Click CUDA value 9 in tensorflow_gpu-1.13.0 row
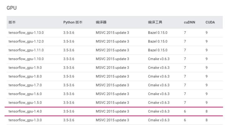Screen dimensions: 226x125 click(207, 32)
